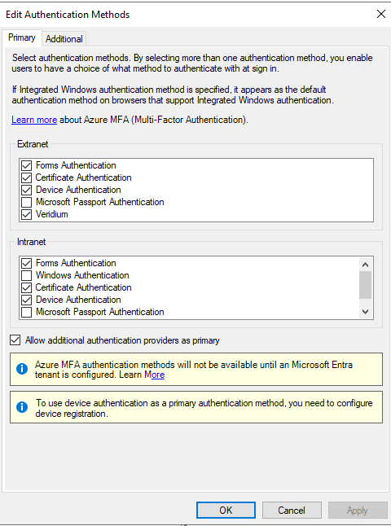Toggle Intranet Certificate Authentication checkbox

click(27, 287)
